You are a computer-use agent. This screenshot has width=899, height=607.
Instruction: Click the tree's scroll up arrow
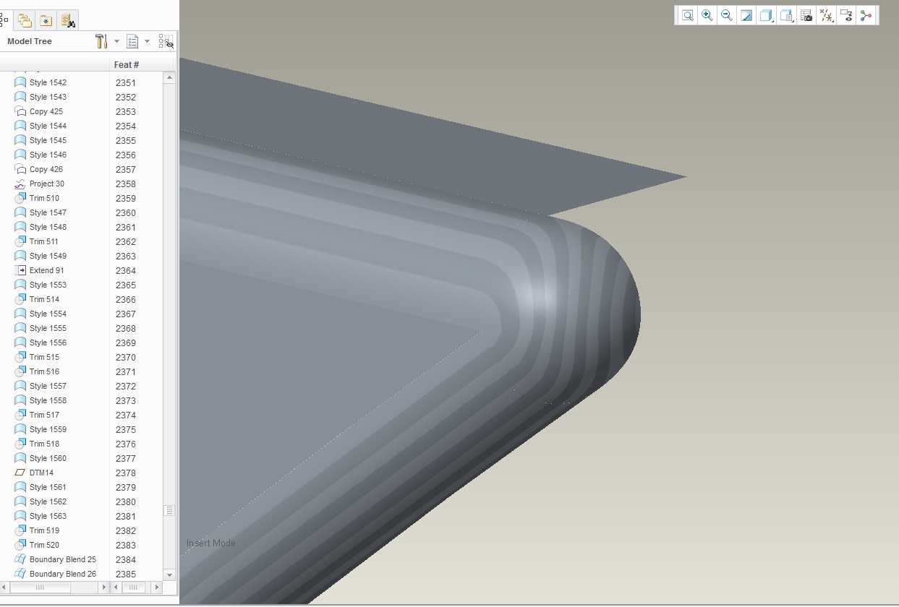coord(170,77)
